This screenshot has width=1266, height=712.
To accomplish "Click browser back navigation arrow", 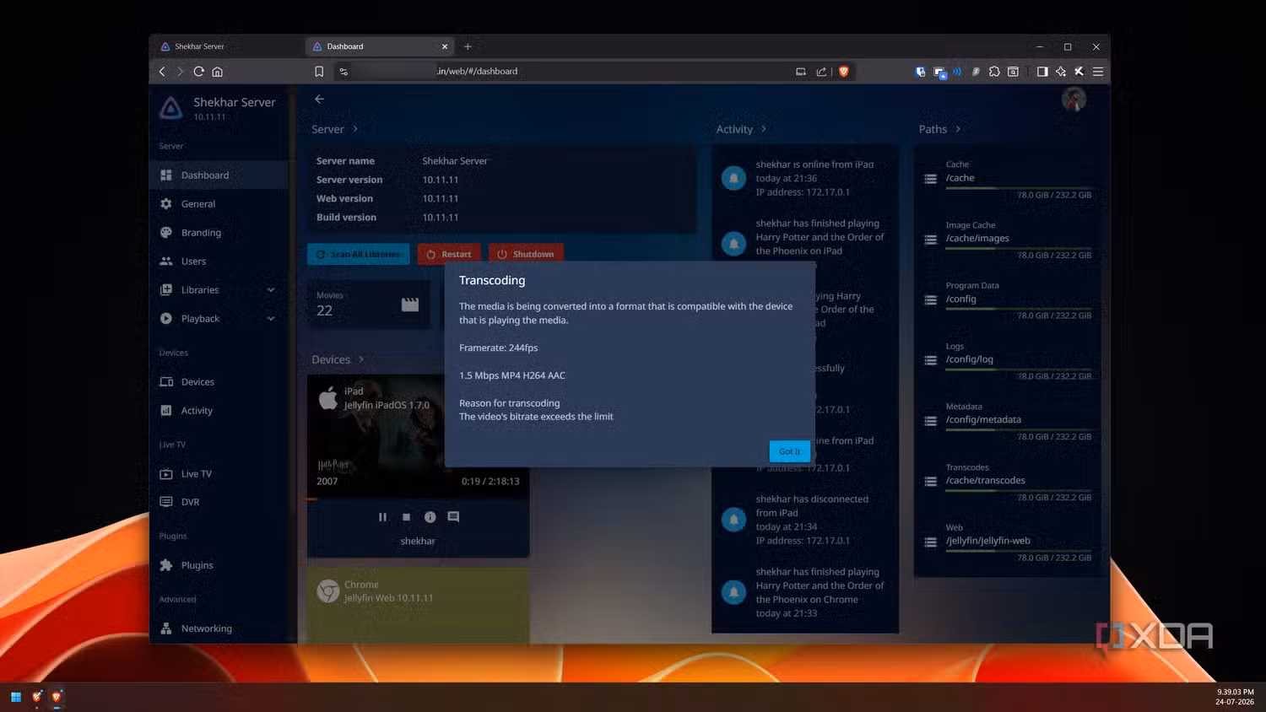I will [x=162, y=72].
